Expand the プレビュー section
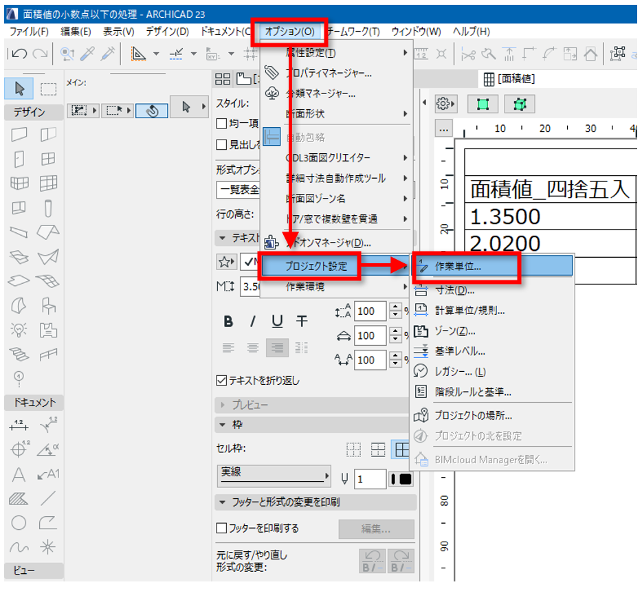Image resolution: width=642 pixels, height=589 pixels. pos(223,405)
